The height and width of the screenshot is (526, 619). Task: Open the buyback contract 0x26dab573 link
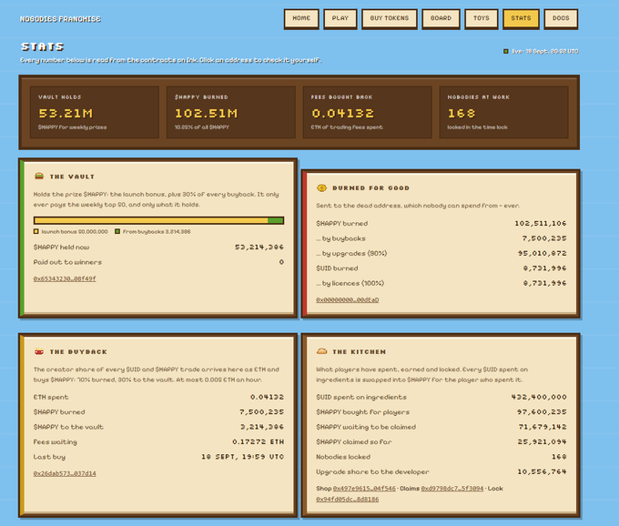pos(65,473)
